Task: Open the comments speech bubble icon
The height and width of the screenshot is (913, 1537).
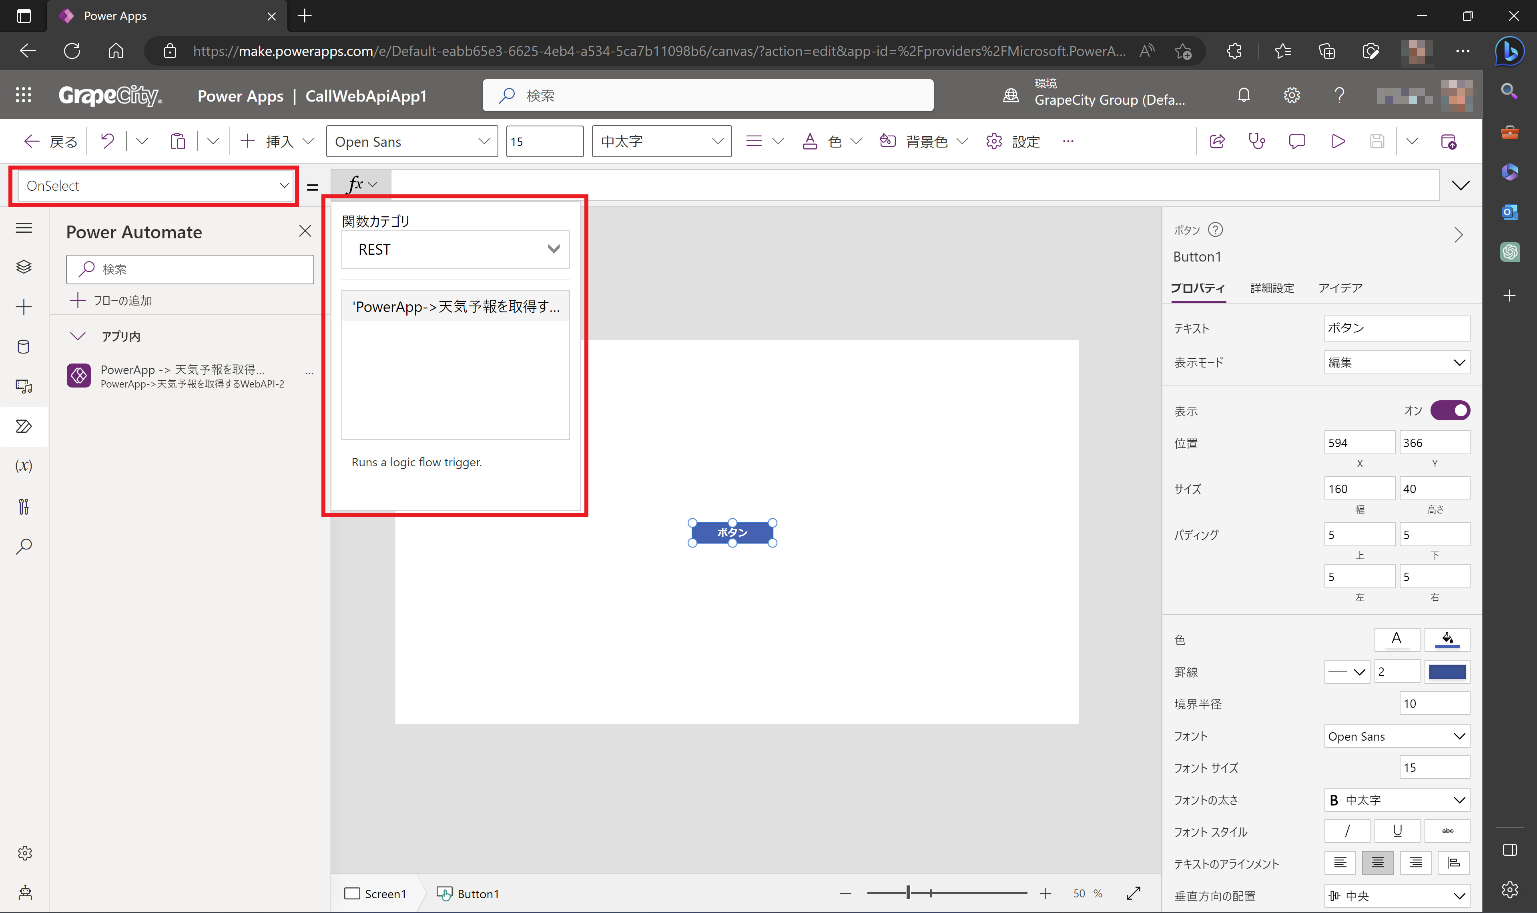Action: (1297, 142)
